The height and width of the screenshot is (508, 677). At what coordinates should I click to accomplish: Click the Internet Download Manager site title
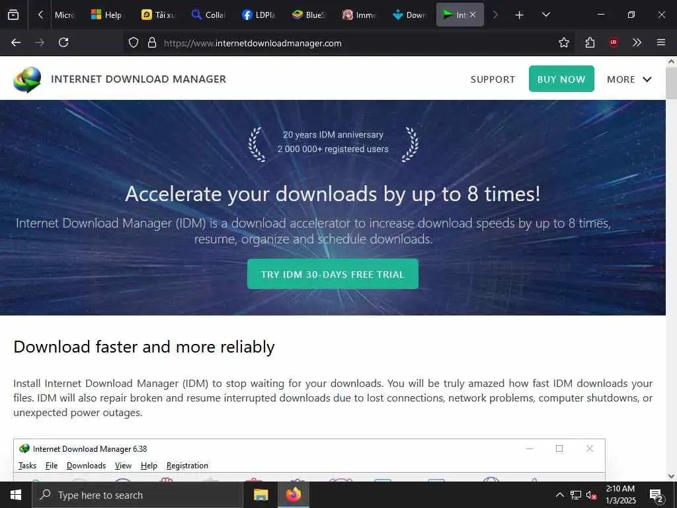[139, 79]
